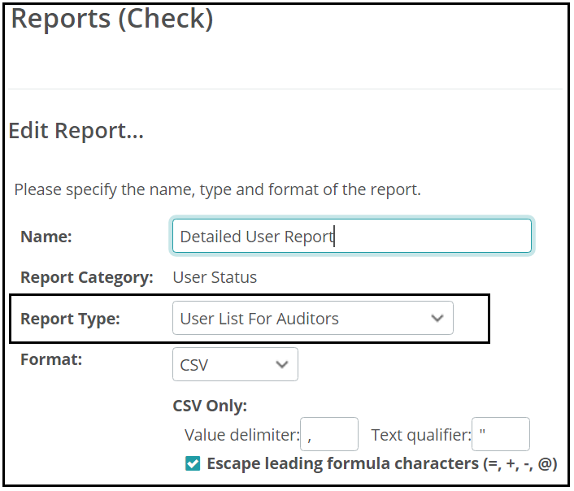Open the Format CSV dropdown
This screenshot has height=491, width=574.
(x=235, y=364)
